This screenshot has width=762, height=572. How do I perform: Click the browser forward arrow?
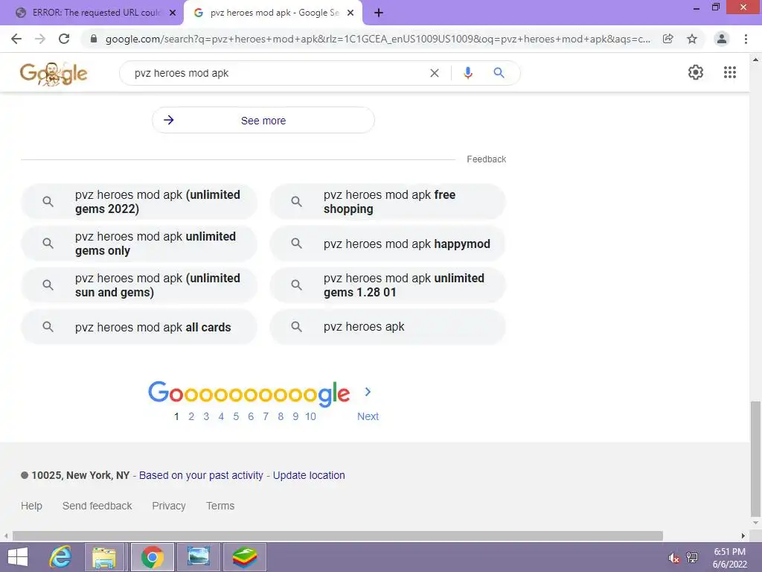pos(40,39)
